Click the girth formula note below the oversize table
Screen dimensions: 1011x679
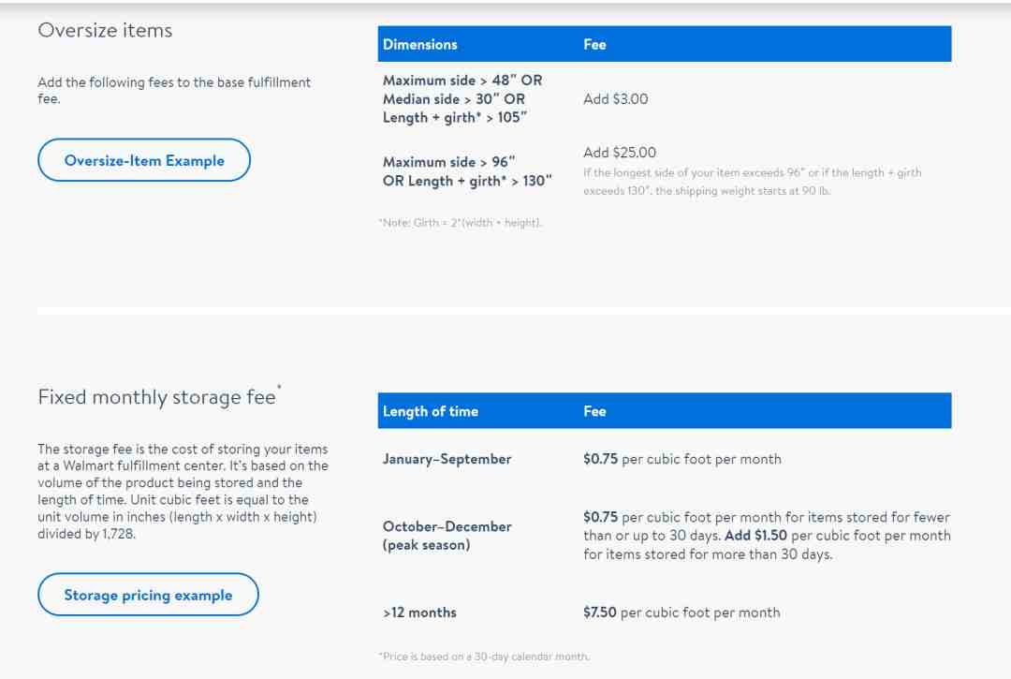coord(460,222)
